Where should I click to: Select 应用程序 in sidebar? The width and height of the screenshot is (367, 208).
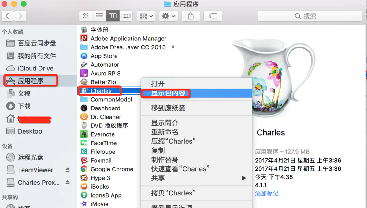point(31,81)
